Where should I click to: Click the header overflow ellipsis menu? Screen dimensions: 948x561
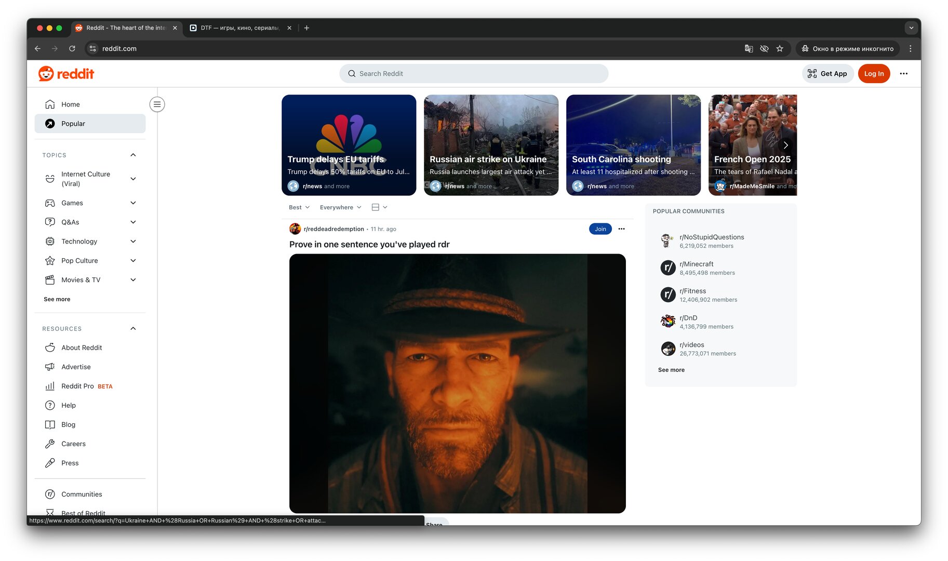coord(903,74)
